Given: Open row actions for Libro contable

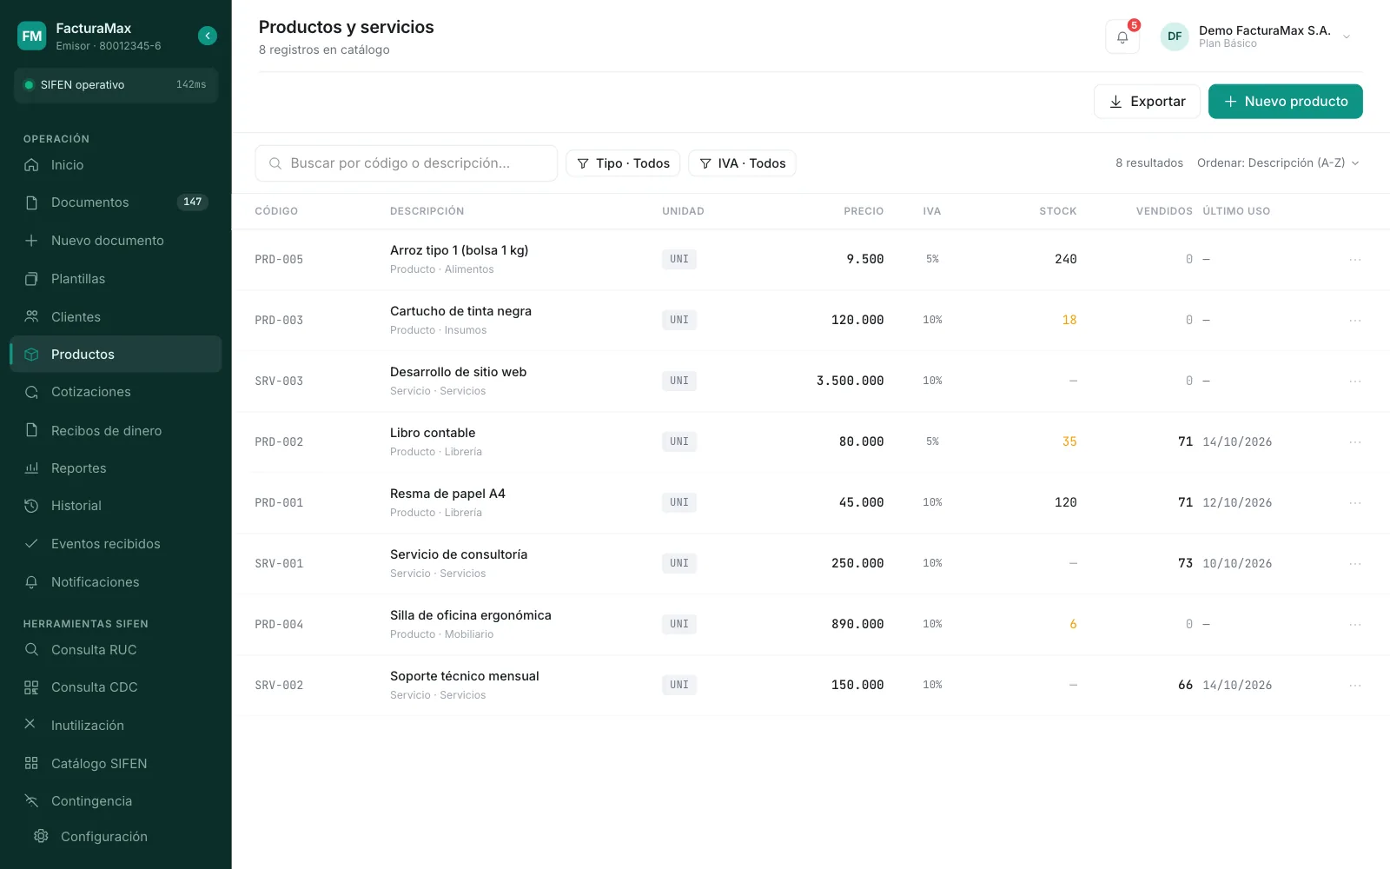Looking at the screenshot, I should (1354, 442).
